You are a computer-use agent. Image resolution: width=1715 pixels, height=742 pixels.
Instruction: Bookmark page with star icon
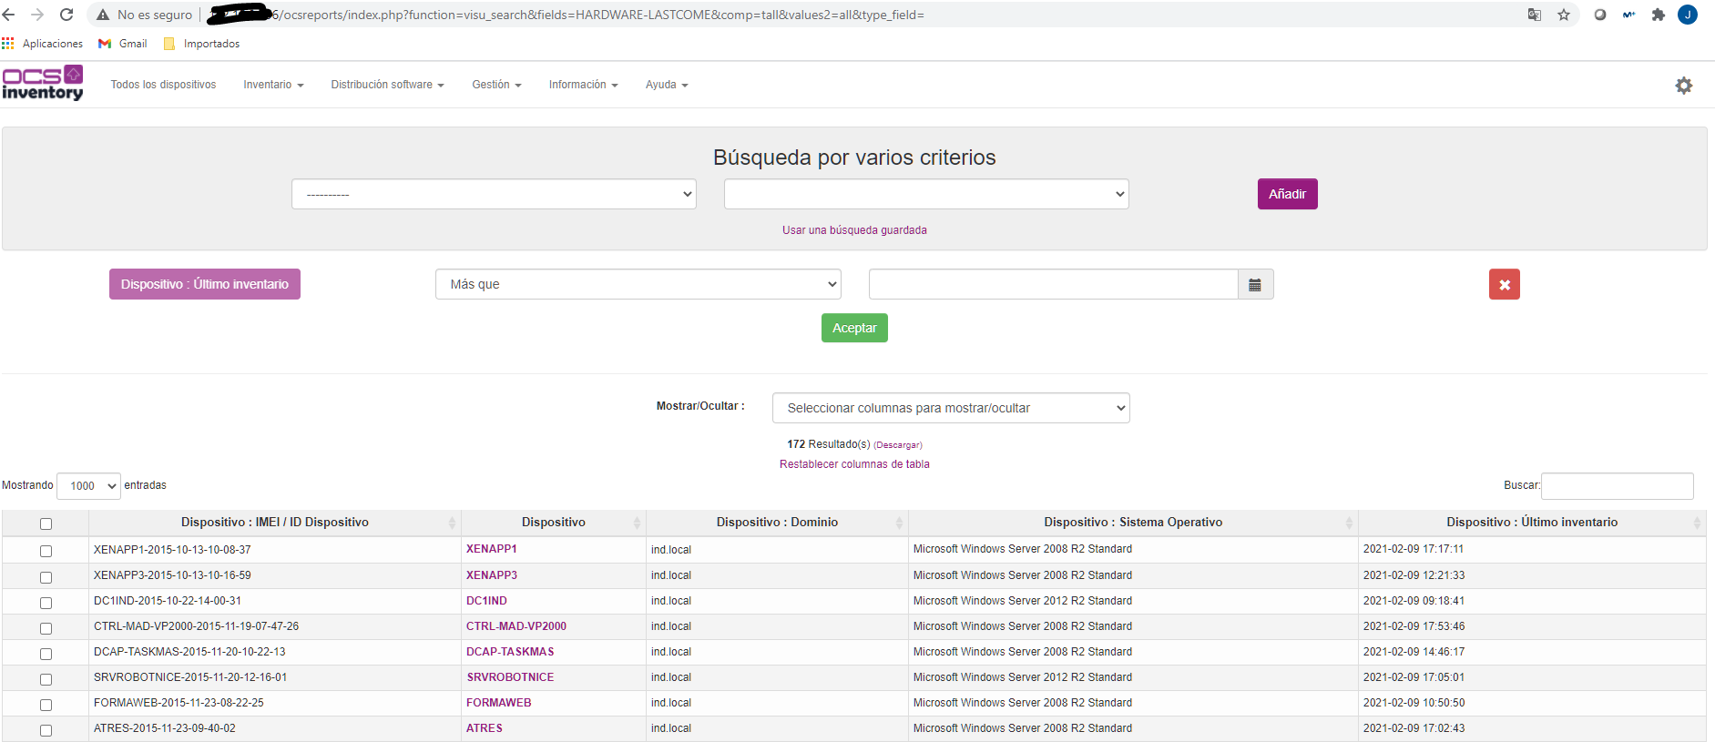1564,15
